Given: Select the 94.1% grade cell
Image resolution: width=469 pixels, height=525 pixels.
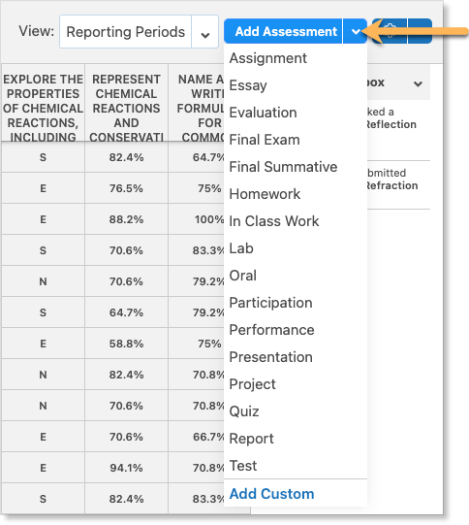Looking at the screenshot, I should [x=126, y=468].
